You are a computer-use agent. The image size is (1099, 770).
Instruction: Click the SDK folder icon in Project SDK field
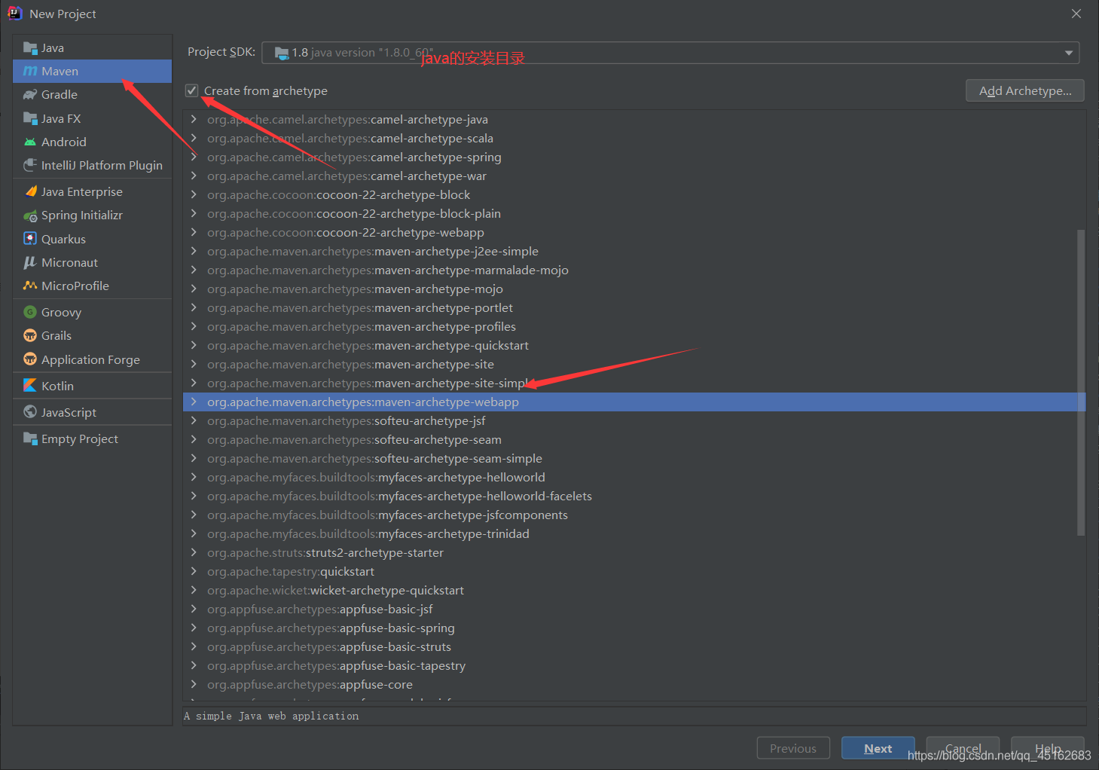tap(282, 53)
